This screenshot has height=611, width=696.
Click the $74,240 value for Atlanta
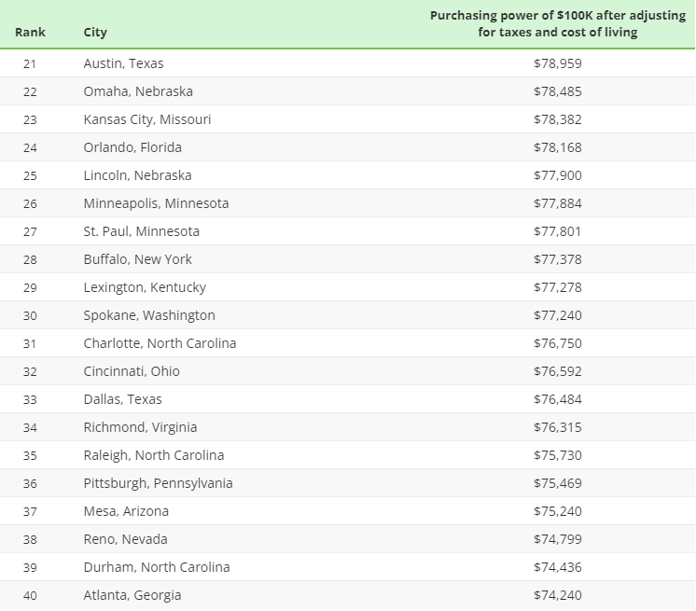[x=558, y=594]
